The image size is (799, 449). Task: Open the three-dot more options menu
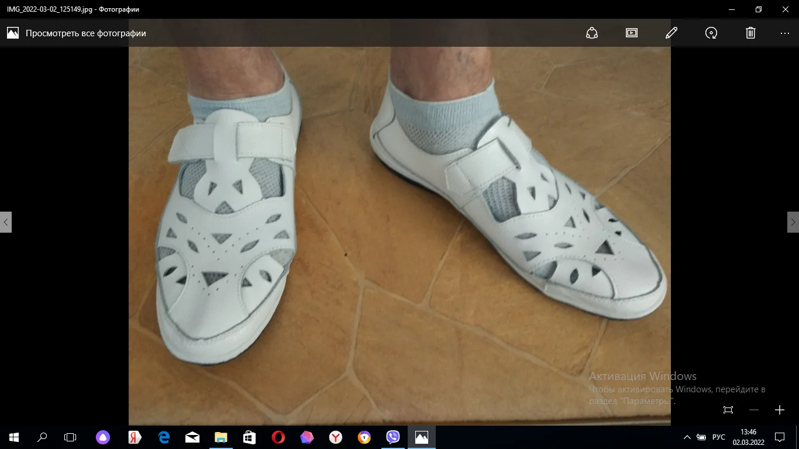pyautogui.click(x=784, y=33)
